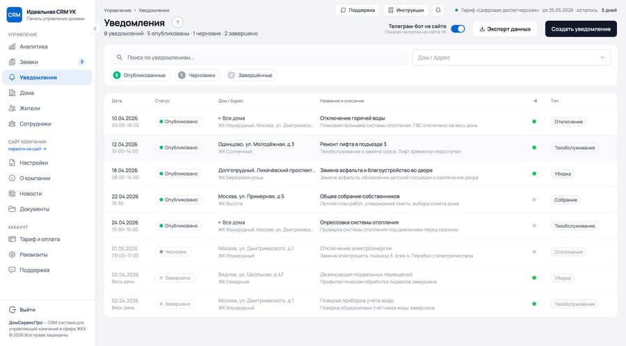Open the help question-mark icon near title

point(177,23)
